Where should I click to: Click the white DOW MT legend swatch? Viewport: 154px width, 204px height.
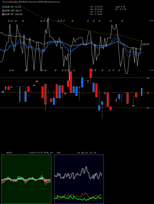point(3,11)
